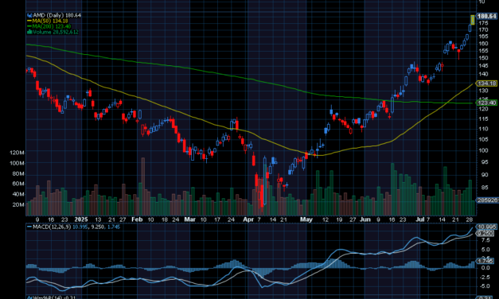Click the 40M volume axis label

[18, 194]
